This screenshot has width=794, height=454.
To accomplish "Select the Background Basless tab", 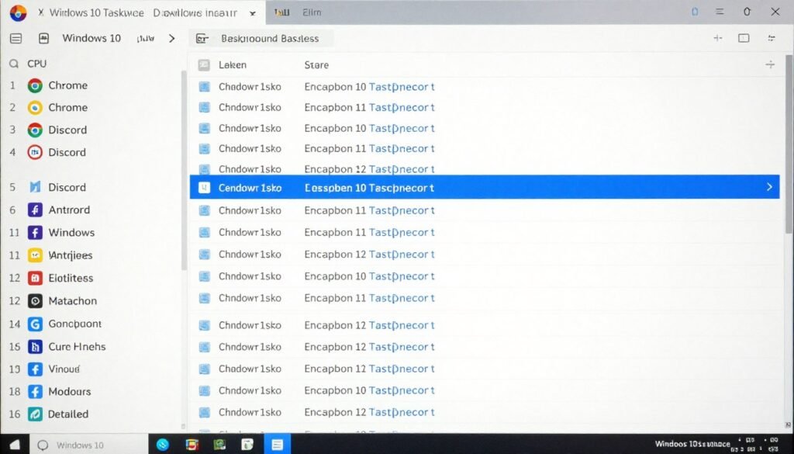I will click(x=270, y=38).
